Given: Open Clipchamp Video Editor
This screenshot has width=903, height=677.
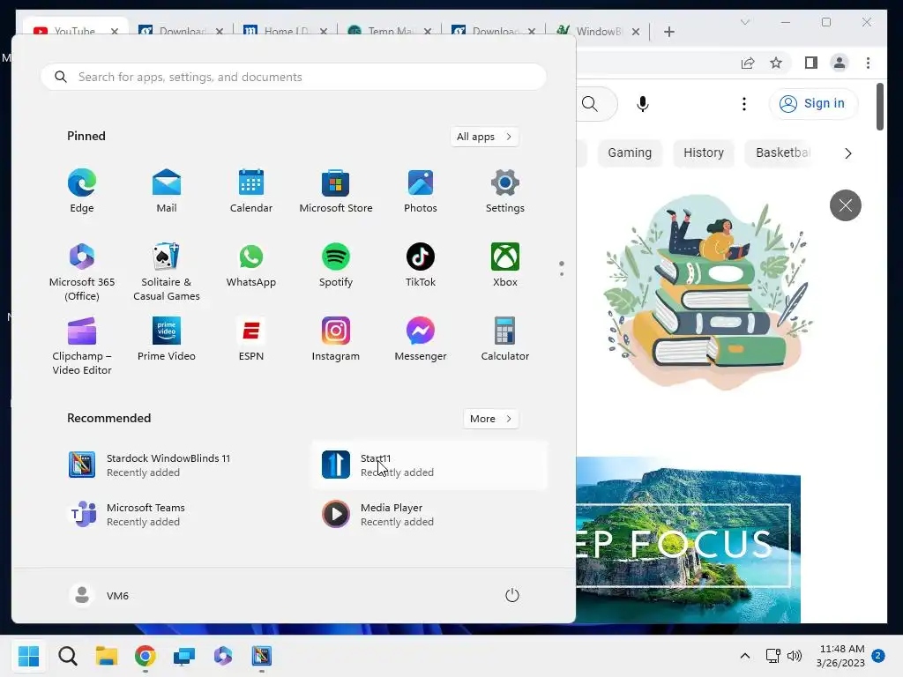Looking at the screenshot, I should click(82, 346).
